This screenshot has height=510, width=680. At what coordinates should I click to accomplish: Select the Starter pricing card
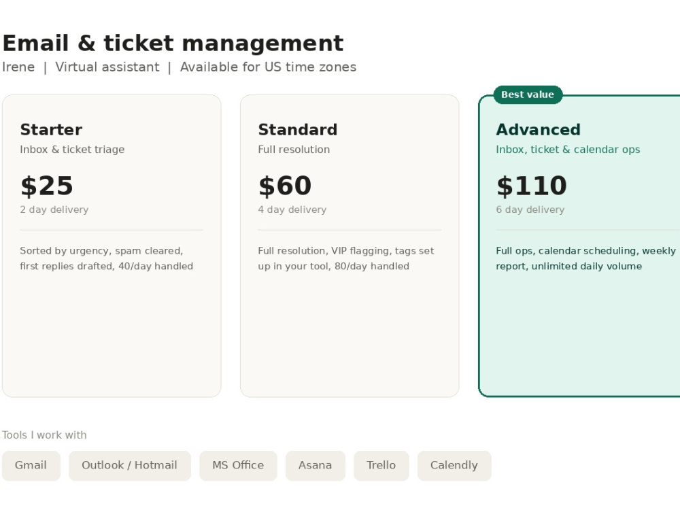[x=112, y=246]
